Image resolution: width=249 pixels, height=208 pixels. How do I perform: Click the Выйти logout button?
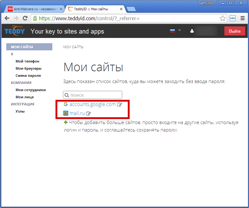(x=235, y=31)
